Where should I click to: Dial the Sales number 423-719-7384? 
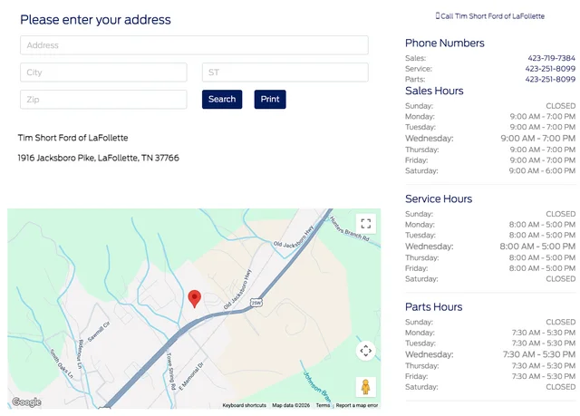(551, 58)
